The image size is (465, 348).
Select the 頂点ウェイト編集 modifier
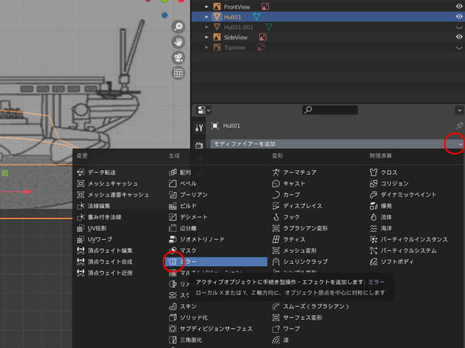point(105,251)
